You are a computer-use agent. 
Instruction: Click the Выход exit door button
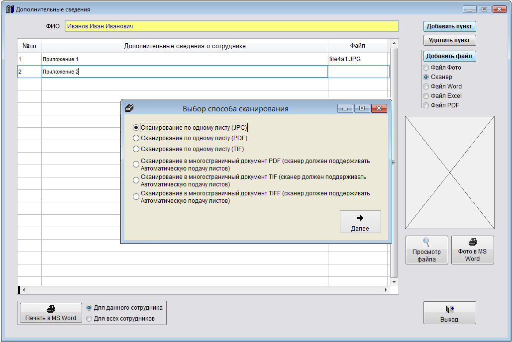click(449, 313)
